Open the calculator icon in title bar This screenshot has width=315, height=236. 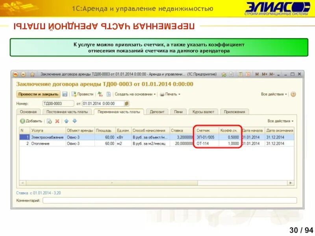pyautogui.click(x=240, y=74)
